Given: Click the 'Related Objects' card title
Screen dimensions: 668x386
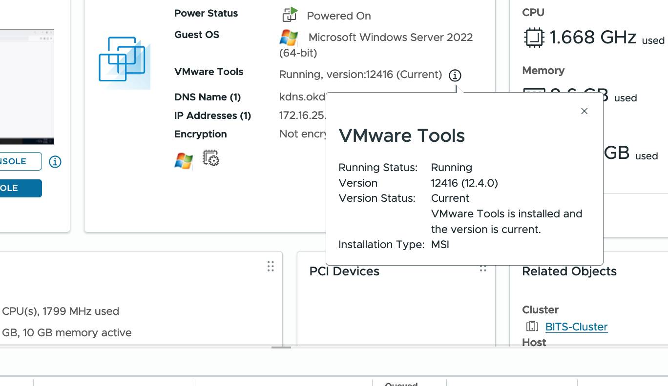Looking at the screenshot, I should (569, 271).
